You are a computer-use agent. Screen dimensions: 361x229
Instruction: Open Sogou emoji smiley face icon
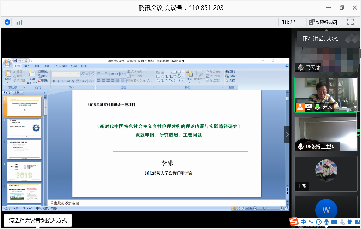click(319, 222)
